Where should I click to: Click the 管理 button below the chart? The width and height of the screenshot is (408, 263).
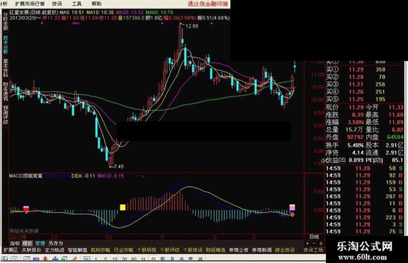(40, 244)
